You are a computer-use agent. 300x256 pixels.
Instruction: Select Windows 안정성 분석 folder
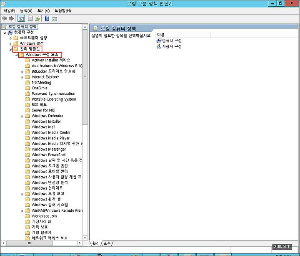click(x=50, y=182)
